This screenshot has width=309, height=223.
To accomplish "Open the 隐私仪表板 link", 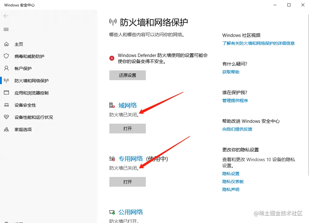I will [233, 182].
